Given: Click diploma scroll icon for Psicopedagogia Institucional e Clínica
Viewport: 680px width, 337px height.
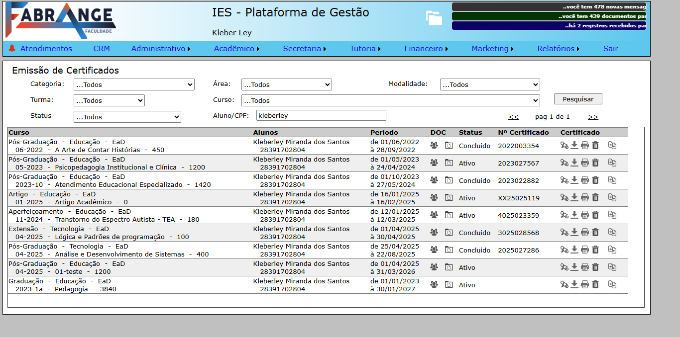Looking at the screenshot, I should [564, 163].
